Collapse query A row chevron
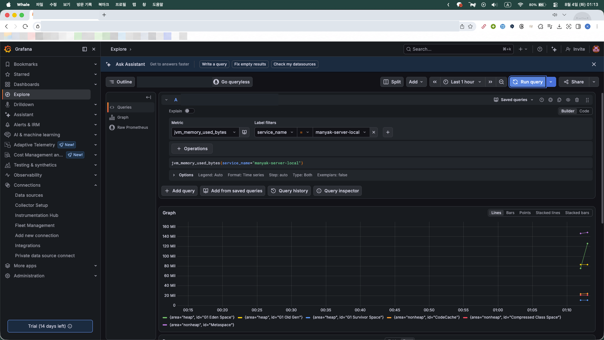This screenshot has width=604, height=340. (166, 100)
